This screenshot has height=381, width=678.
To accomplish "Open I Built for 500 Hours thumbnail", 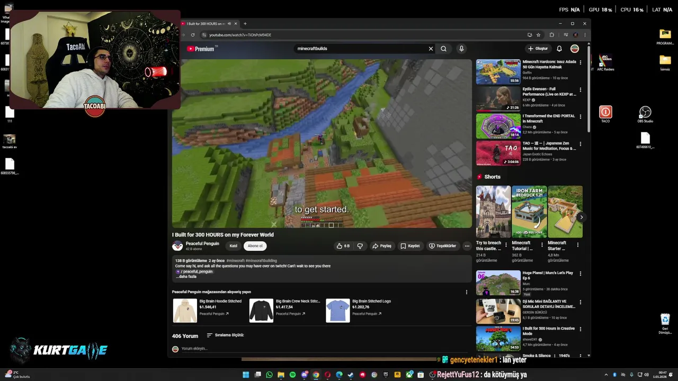I will click(x=498, y=338).
